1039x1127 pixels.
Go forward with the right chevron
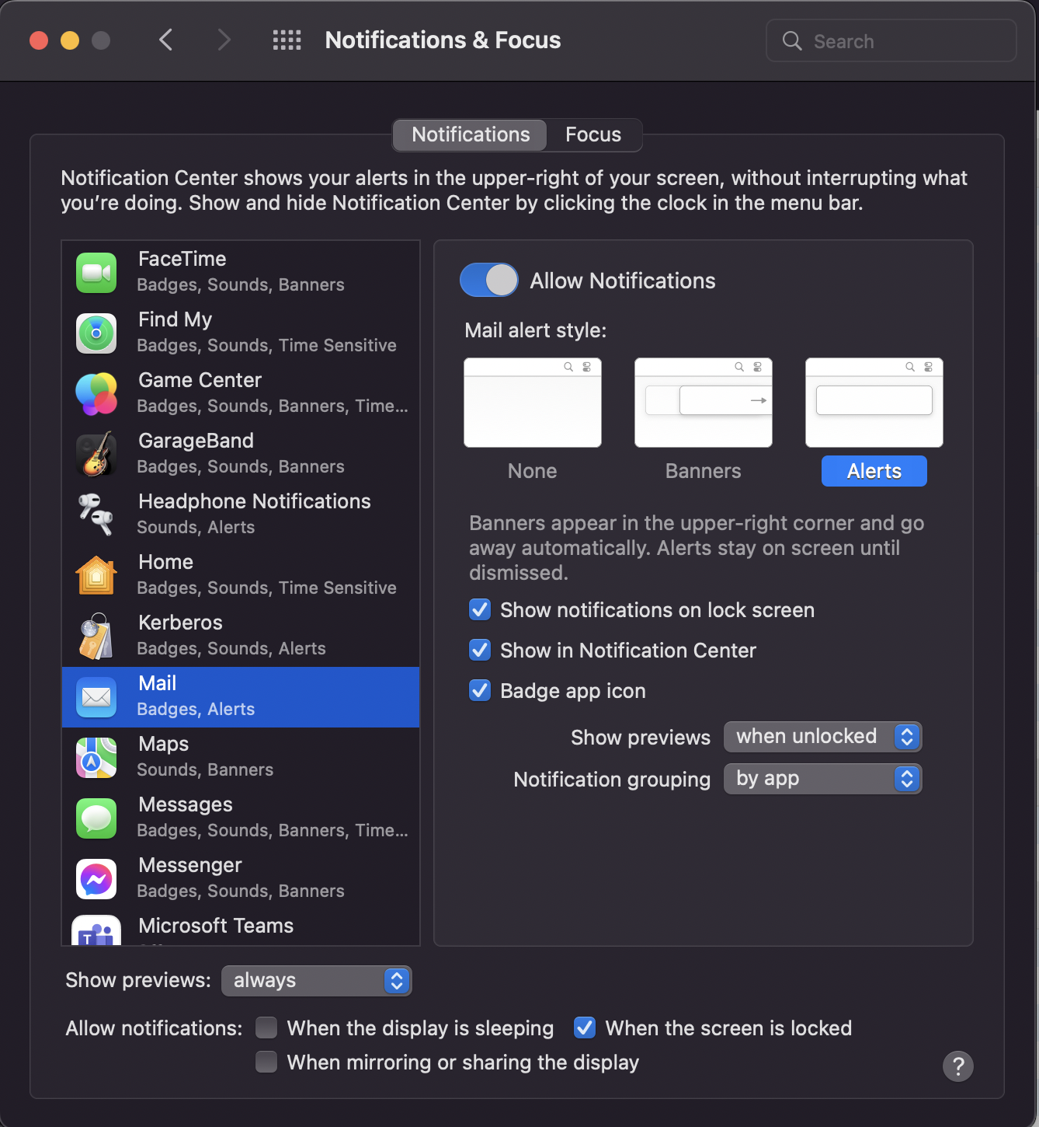click(224, 40)
